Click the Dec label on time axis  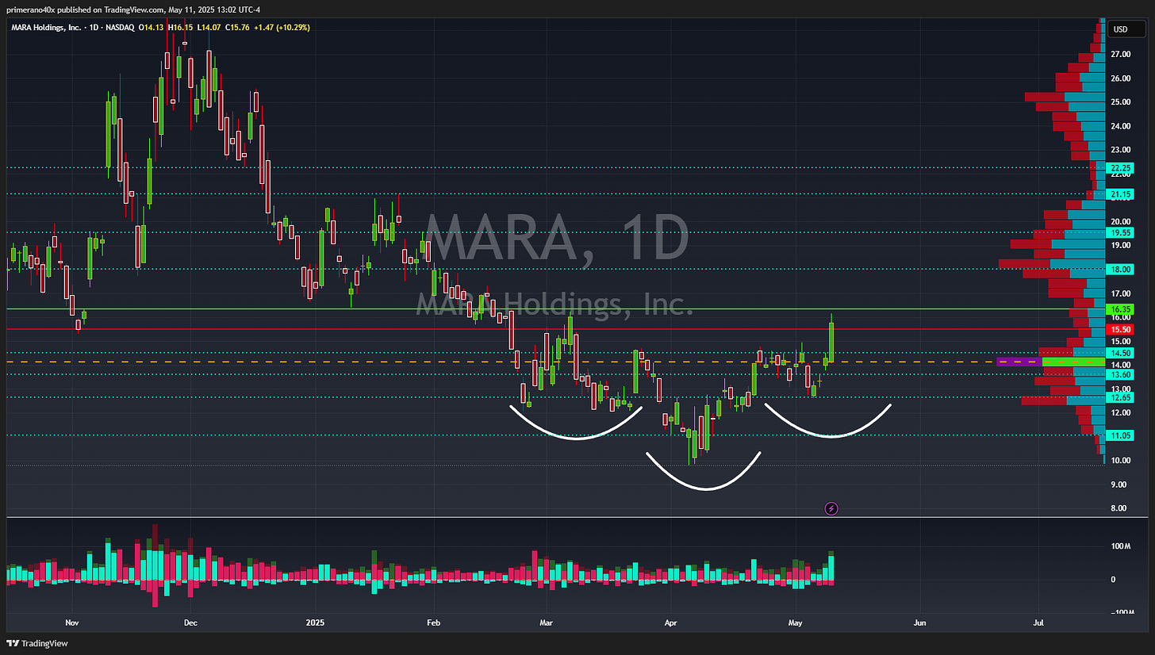coord(190,623)
